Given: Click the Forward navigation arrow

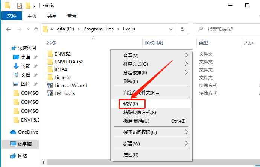Looking at the screenshot, I should click(x=20, y=29).
